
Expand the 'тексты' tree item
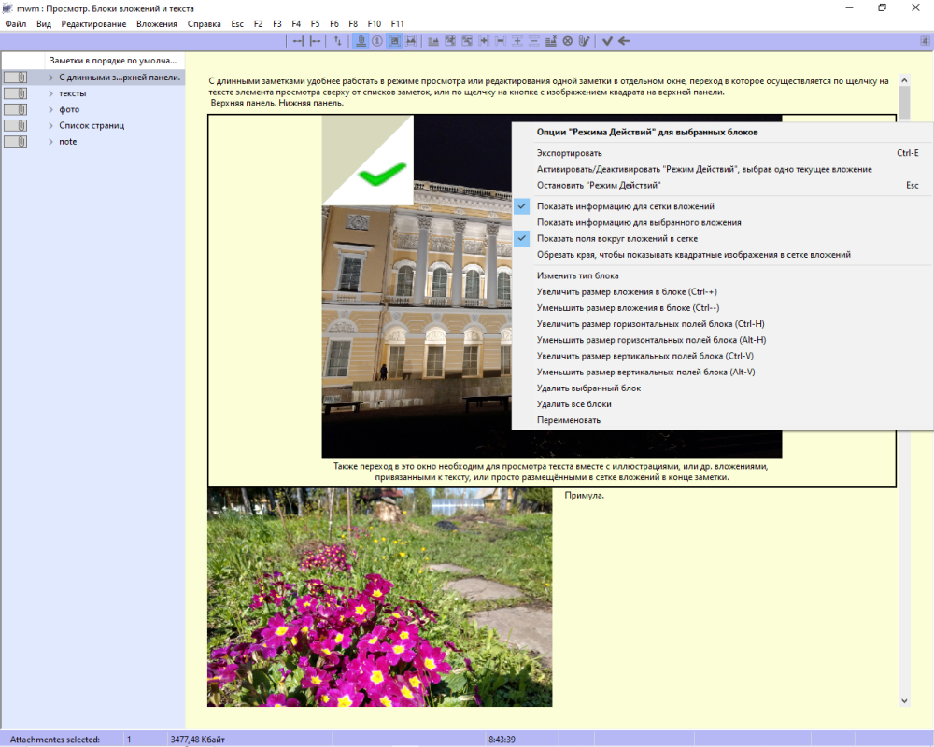(51, 93)
